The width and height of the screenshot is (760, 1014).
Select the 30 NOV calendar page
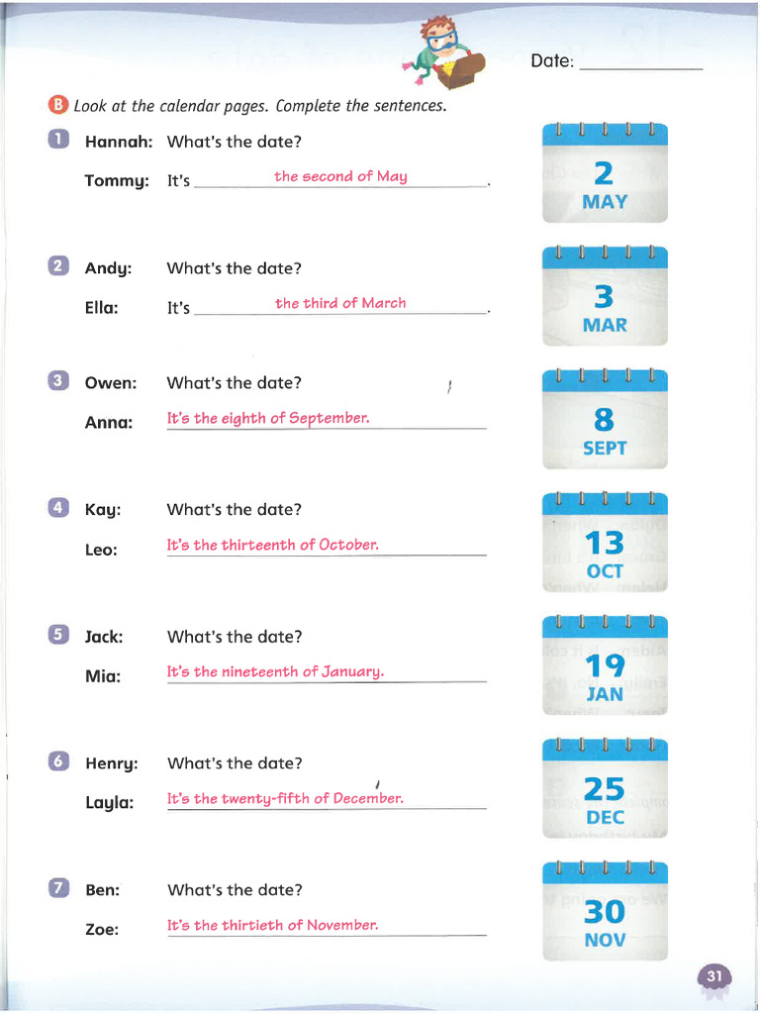pyautogui.click(x=605, y=911)
